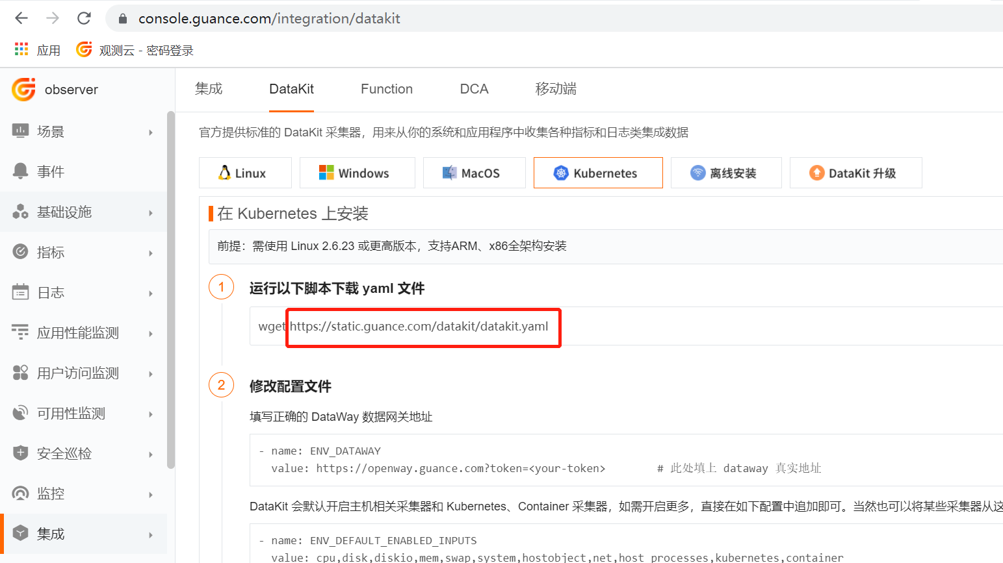Click the 指标 metrics icon
Image resolution: width=1003 pixels, height=563 pixels.
[21, 252]
